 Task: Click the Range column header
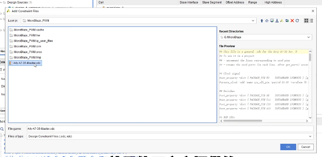[x=252, y=3]
